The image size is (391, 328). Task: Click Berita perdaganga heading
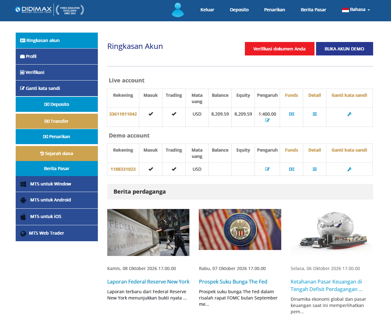(140, 192)
